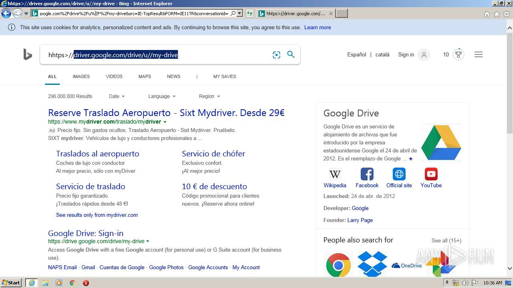Click See results only from mydriver.com
This screenshot has height=288, width=513.
[97, 215]
